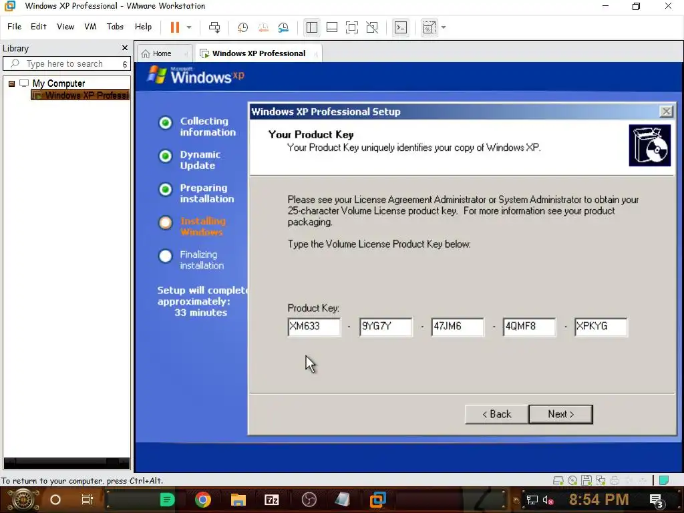The width and height of the screenshot is (684, 513).
Task: Open the library search dropdown arrow
Action: [125, 64]
